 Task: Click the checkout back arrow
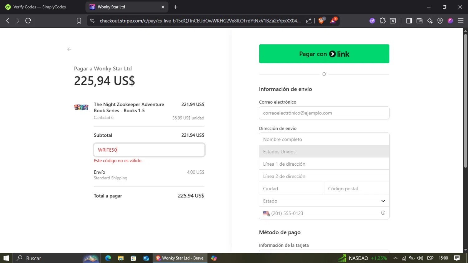pos(69,49)
